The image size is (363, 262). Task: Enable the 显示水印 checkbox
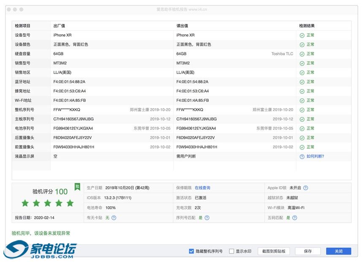(x=231, y=251)
